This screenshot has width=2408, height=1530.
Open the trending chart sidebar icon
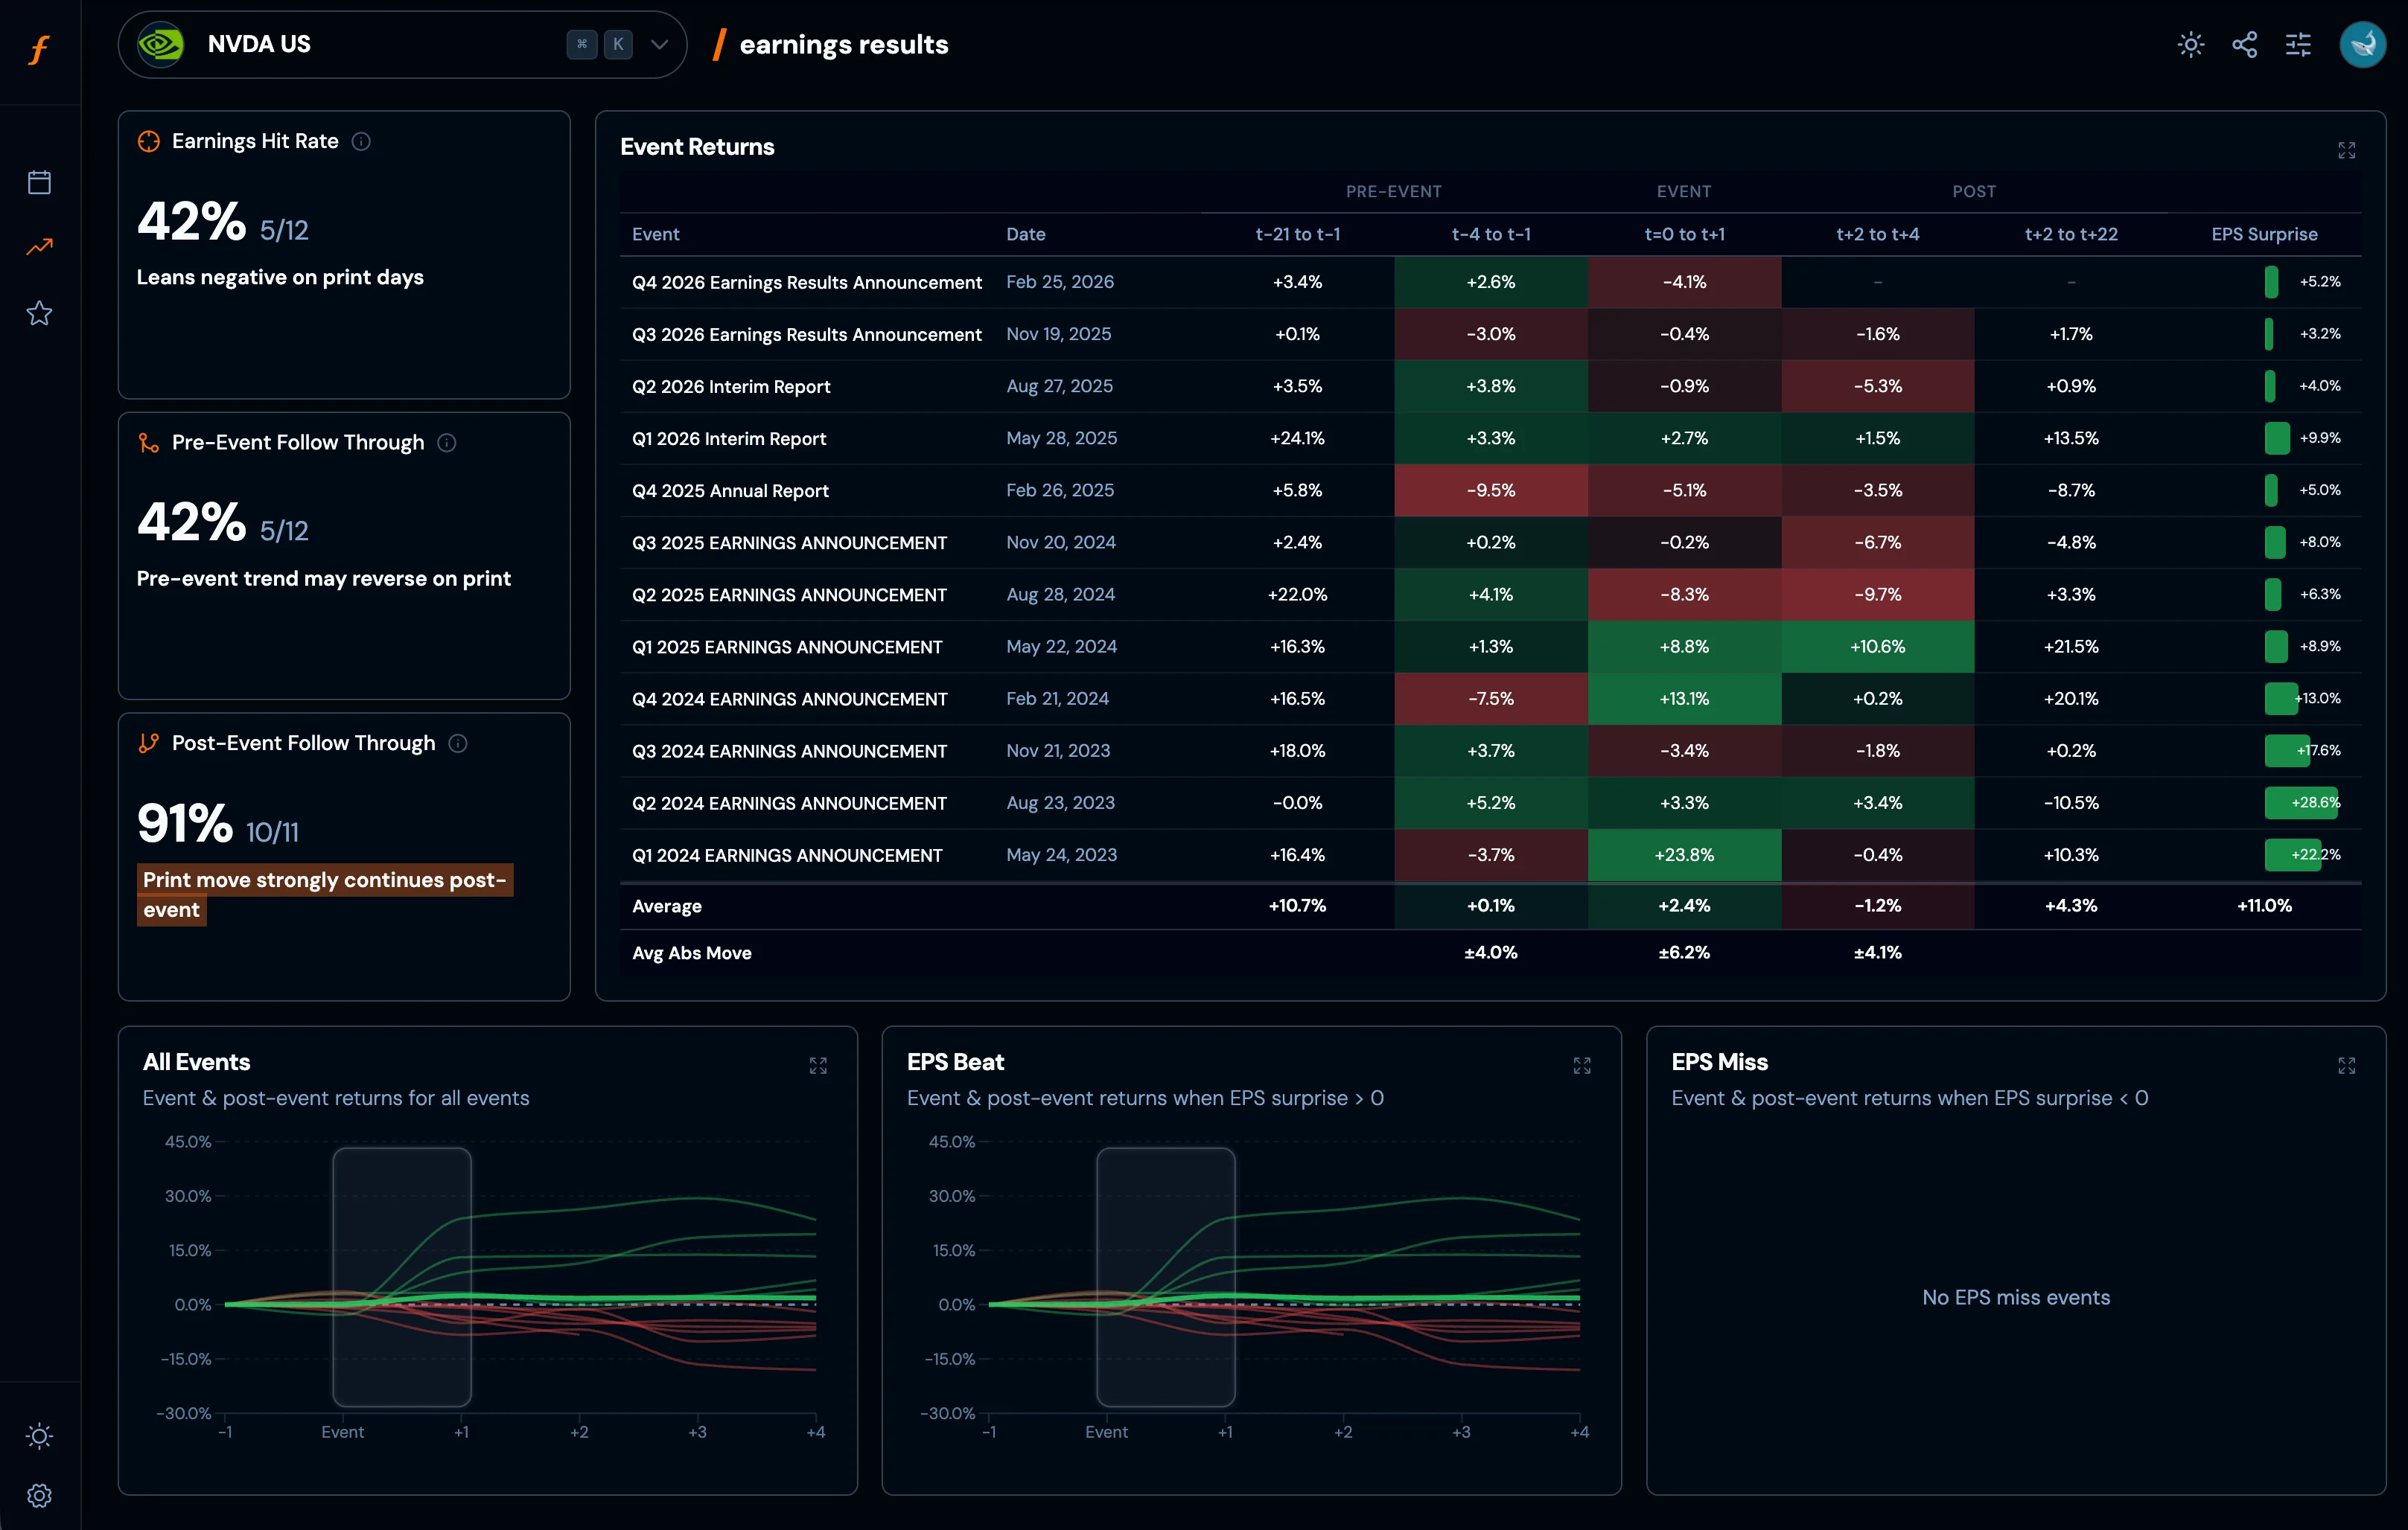tap(39, 247)
